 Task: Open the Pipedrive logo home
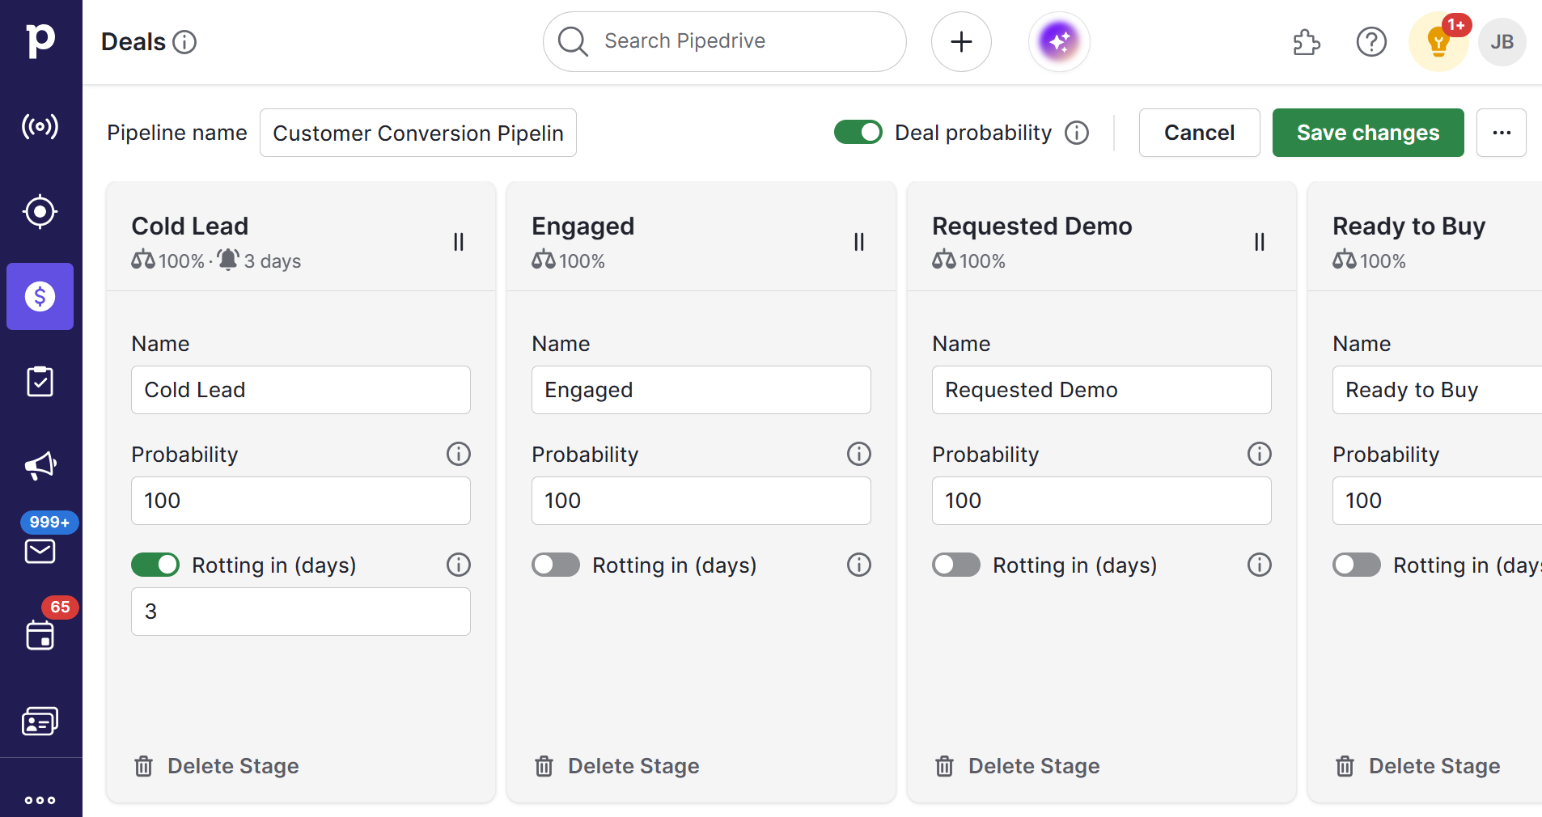click(x=40, y=40)
